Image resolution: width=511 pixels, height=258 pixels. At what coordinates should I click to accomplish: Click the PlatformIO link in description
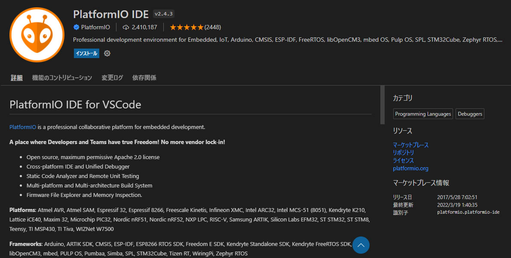point(23,127)
